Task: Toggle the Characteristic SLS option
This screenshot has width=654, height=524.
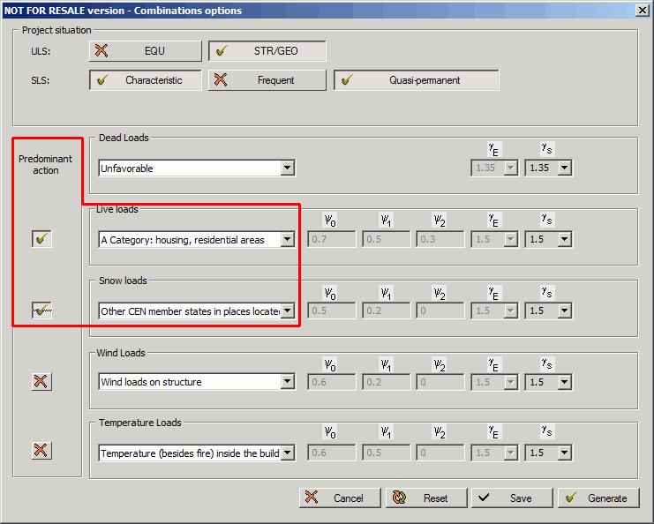Action: click(145, 80)
